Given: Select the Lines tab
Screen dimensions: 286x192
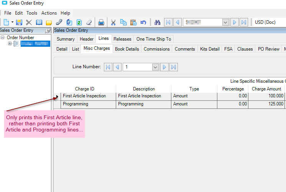Looking at the screenshot, I should click(104, 38).
